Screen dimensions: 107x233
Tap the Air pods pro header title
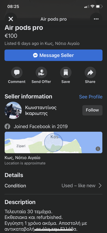pyautogui.click(x=54, y=19)
